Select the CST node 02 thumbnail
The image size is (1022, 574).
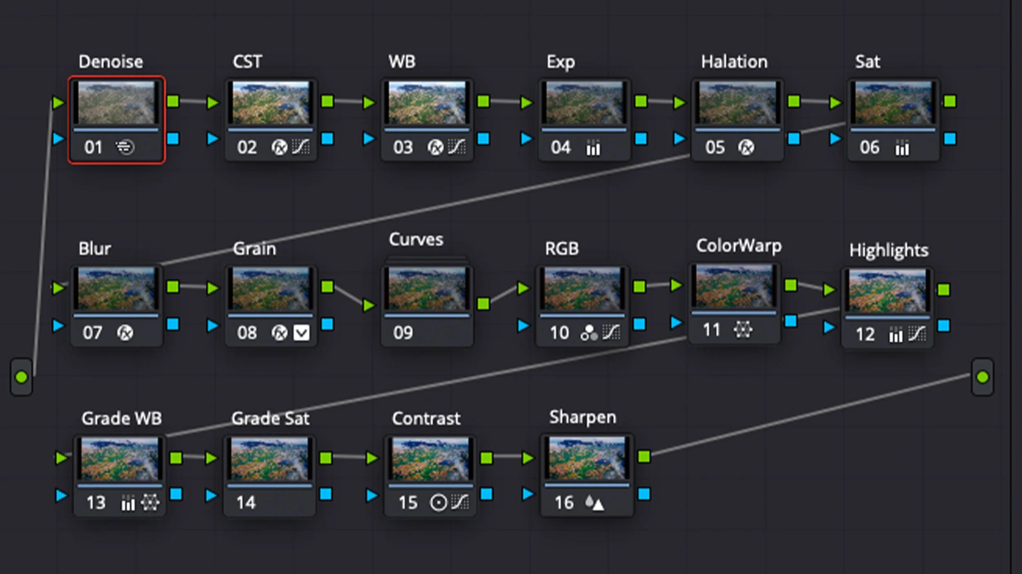271,102
